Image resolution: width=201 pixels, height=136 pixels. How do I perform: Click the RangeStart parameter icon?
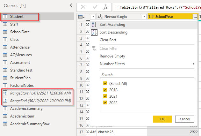click(5, 93)
